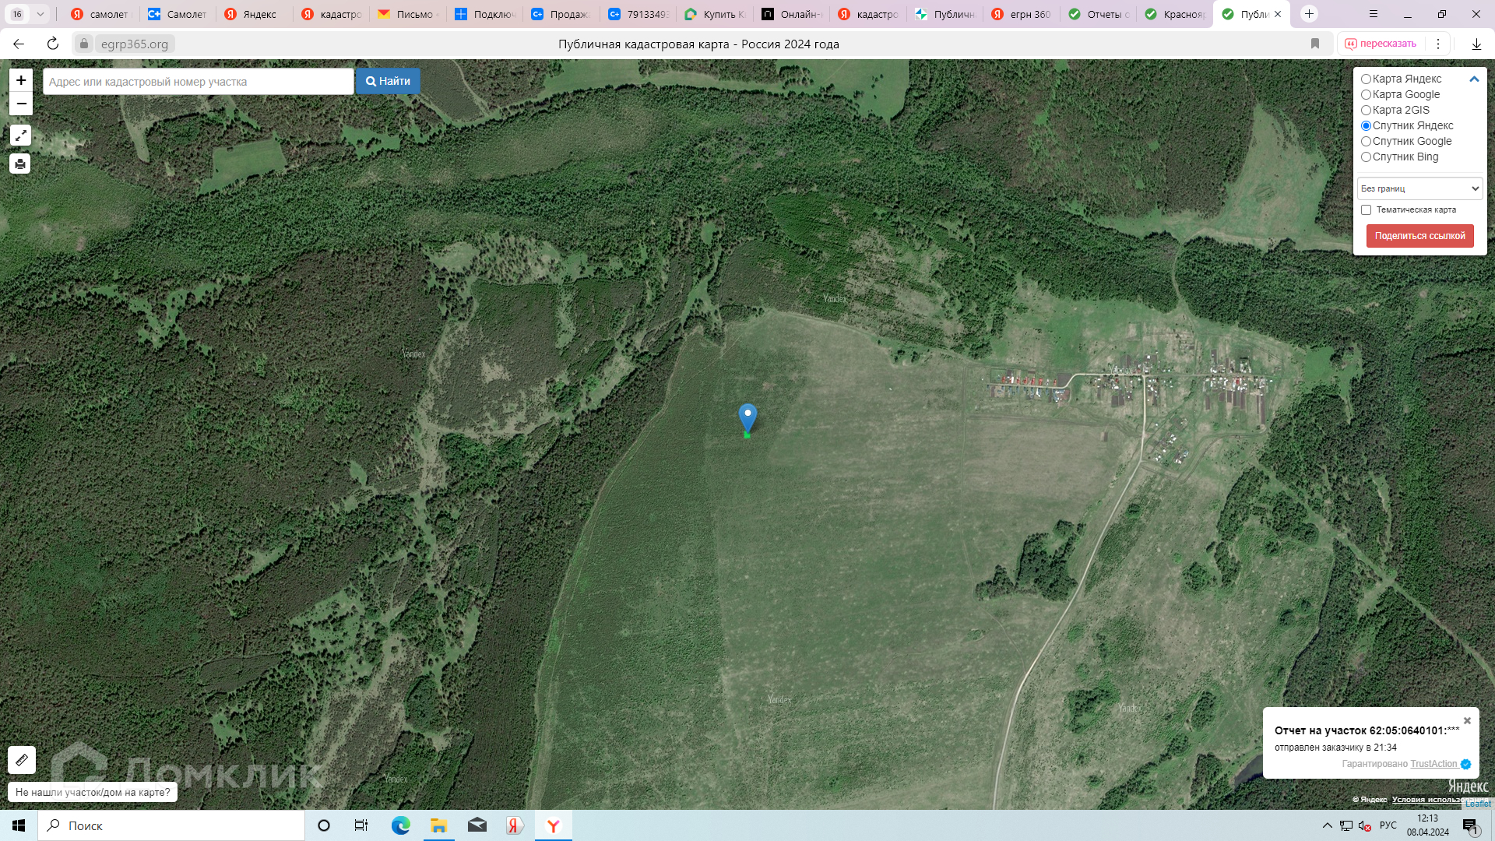Collapse the layers panel chevron
This screenshot has width=1495, height=841.
(1474, 79)
